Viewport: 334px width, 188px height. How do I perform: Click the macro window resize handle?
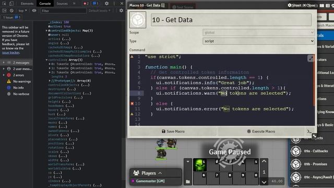[314, 136]
